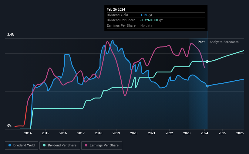249x154 pixels.
Task: Click the 2015 x-axis label
Action: click(45, 133)
